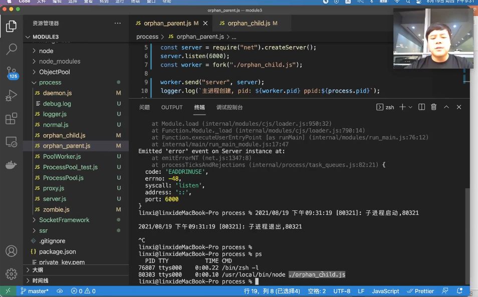
Task: Switch to the orphan_child.js editor tab
Action: [x=249, y=23]
